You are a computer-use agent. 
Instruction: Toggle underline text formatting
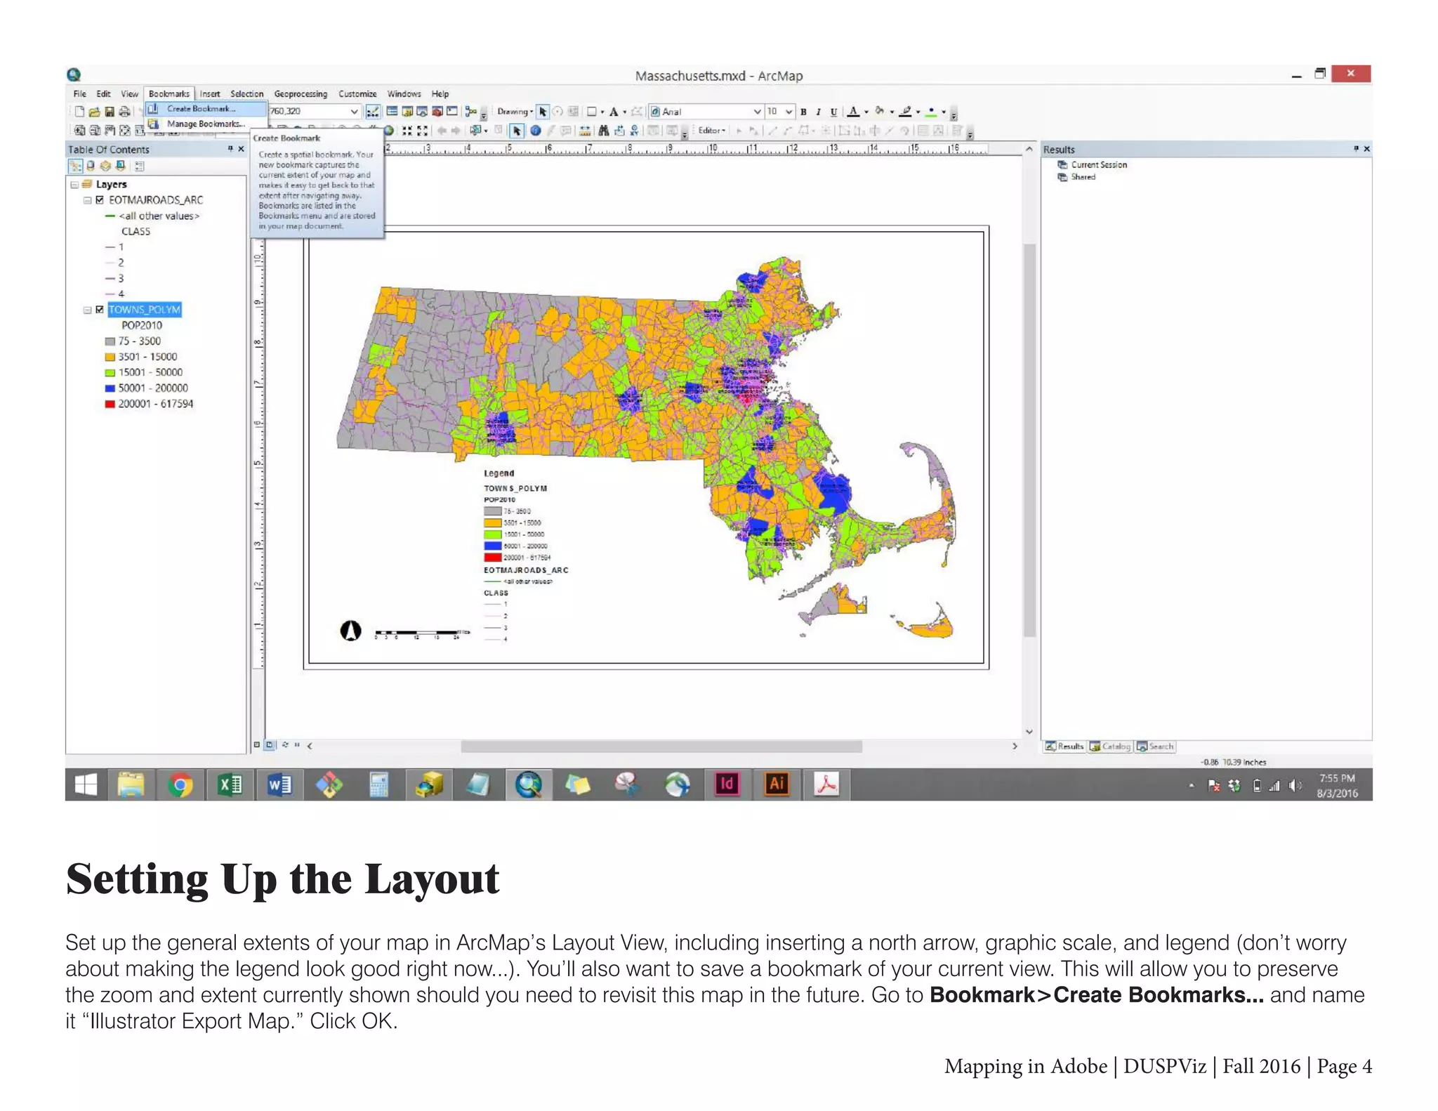833,112
